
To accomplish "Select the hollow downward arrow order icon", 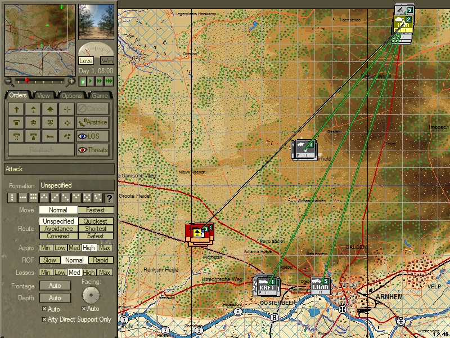I will coord(50,123).
